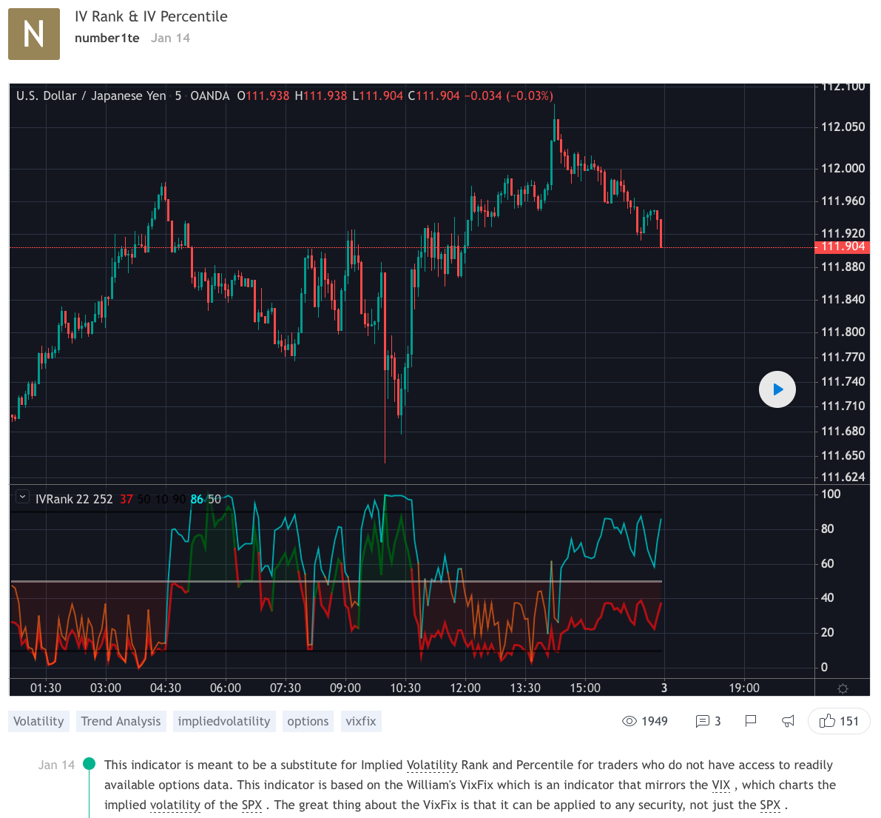Click the vixfix tag

coord(361,721)
